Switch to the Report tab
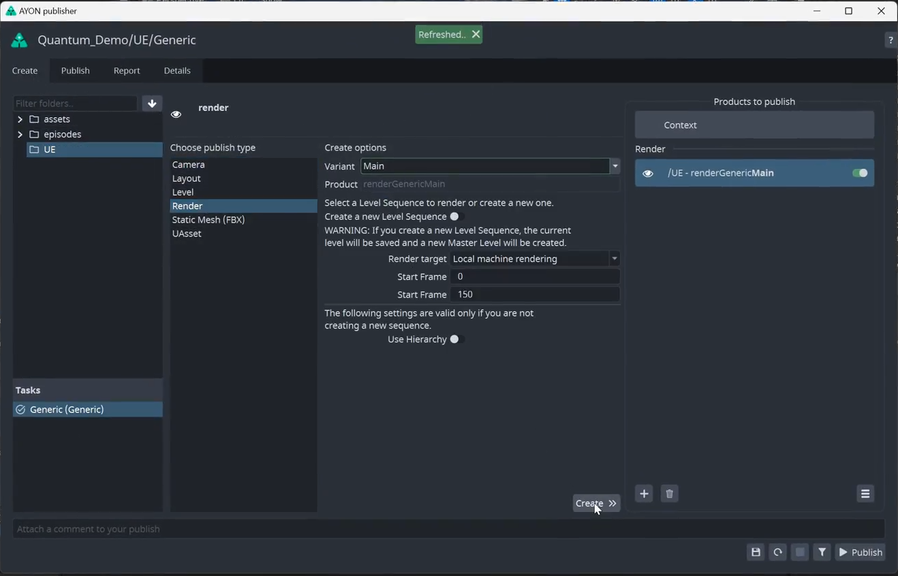 coord(127,71)
